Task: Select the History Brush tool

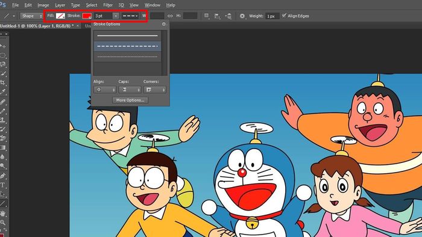Action: pyautogui.click(x=2, y=129)
